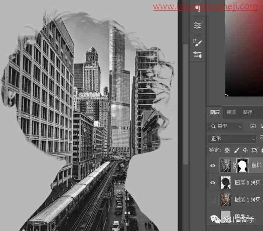263x231 pixels.
Task: Lock layer position move icon
Action: tap(245, 150)
